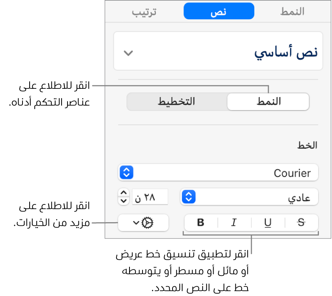
Task: Expand the chevron beside the gear icon
Action: (135, 223)
